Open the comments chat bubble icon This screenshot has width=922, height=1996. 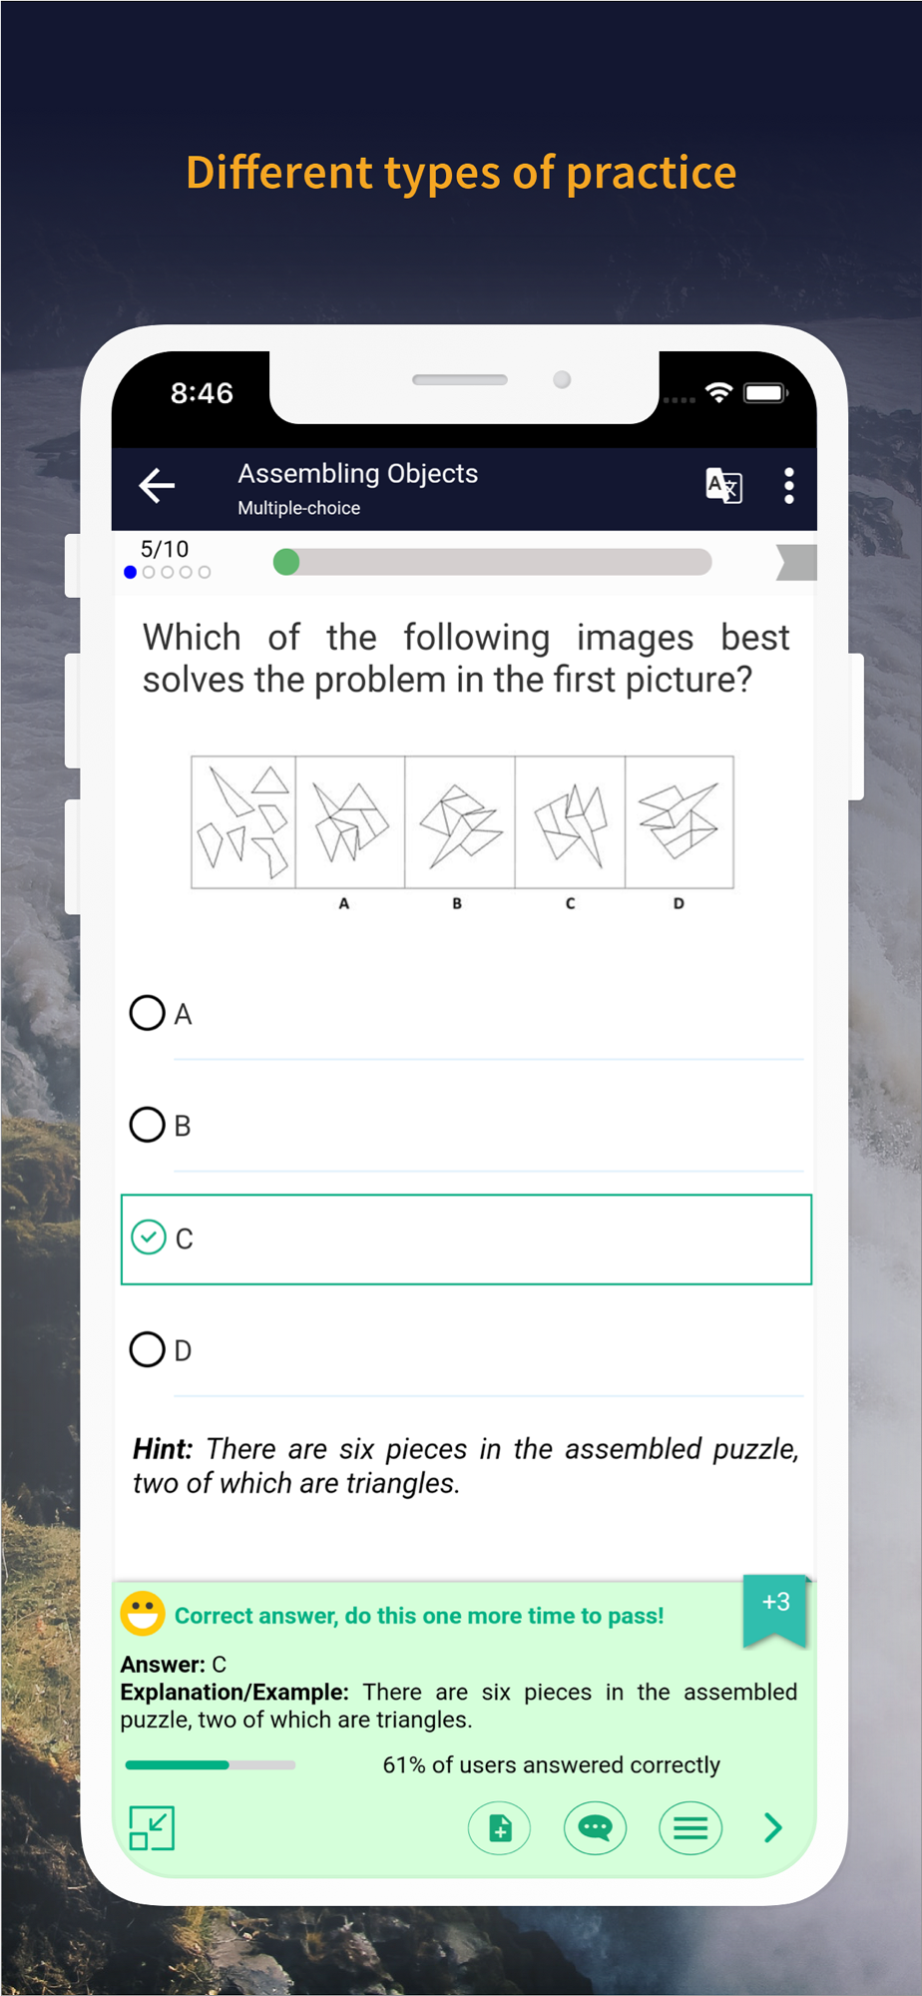(595, 1827)
